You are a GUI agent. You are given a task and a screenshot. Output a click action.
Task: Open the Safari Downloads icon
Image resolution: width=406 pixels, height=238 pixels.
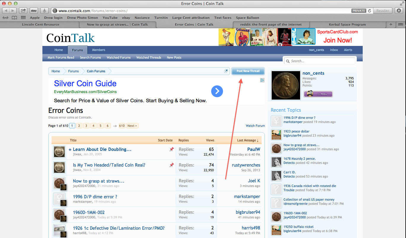coord(399,11)
